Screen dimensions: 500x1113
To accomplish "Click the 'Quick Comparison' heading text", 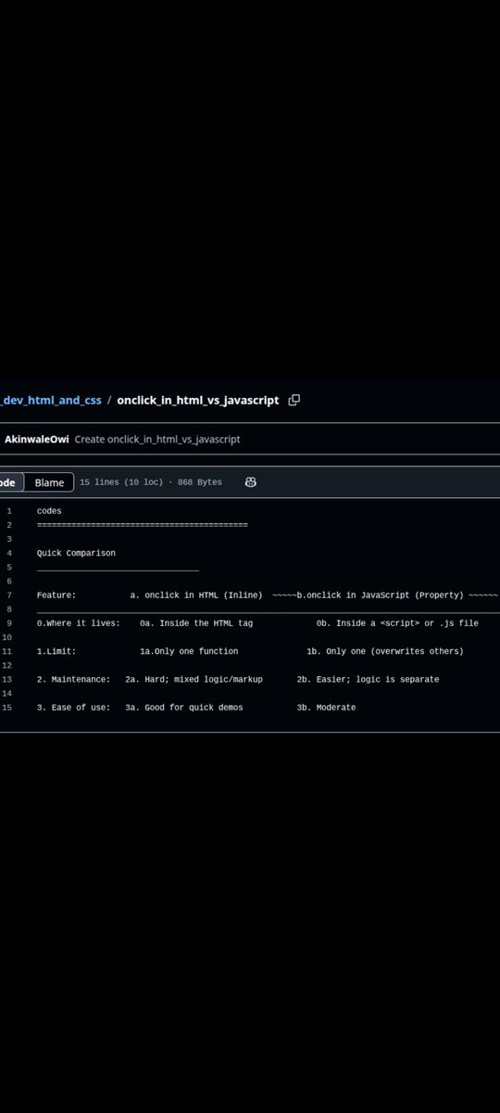I will (x=76, y=553).
